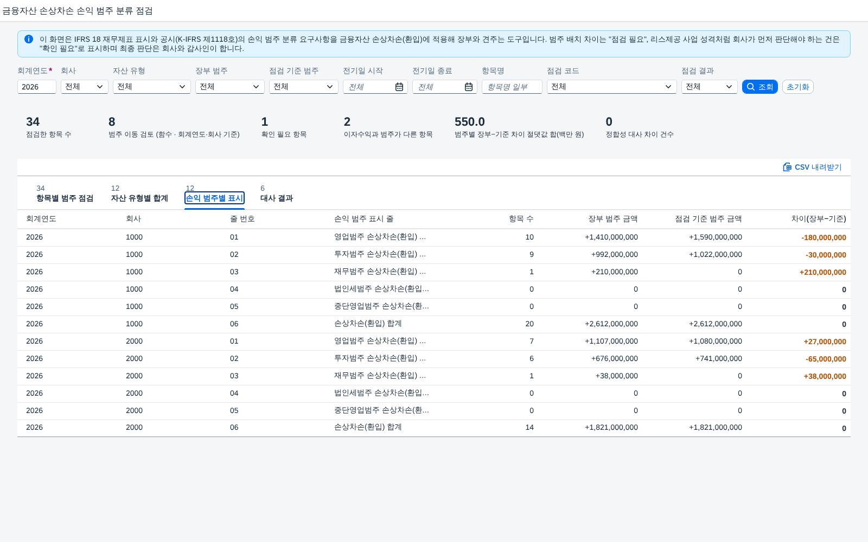Click the 회계연도 input field
Viewport: 868px width, 542px height.
coord(37,87)
